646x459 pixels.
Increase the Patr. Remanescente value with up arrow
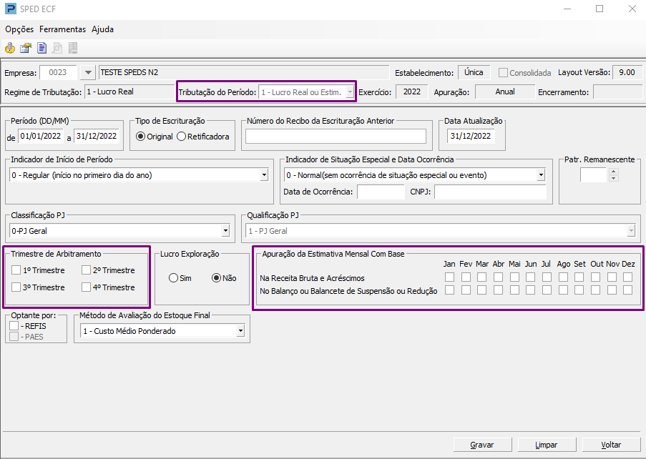click(x=614, y=172)
